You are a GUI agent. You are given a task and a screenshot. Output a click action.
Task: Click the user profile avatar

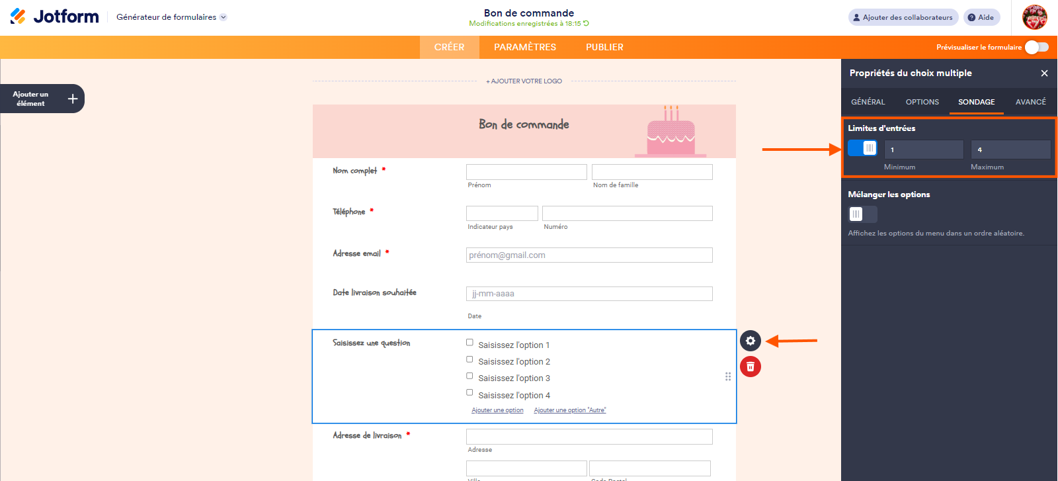(1035, 17)
